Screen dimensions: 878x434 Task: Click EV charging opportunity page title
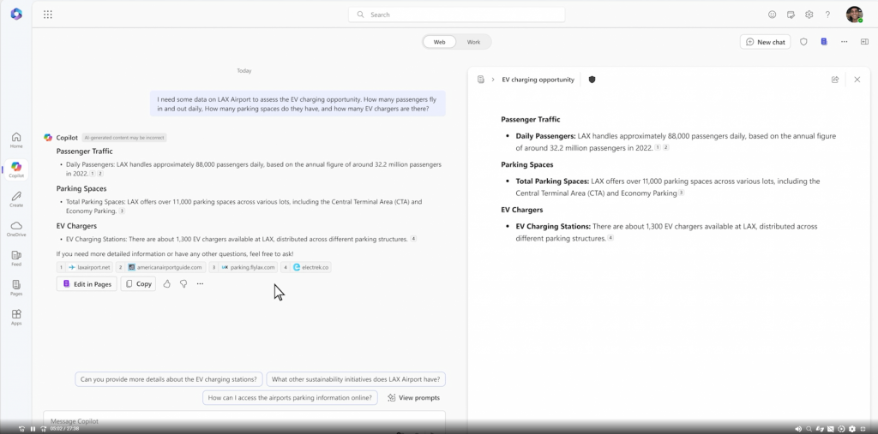538,80
